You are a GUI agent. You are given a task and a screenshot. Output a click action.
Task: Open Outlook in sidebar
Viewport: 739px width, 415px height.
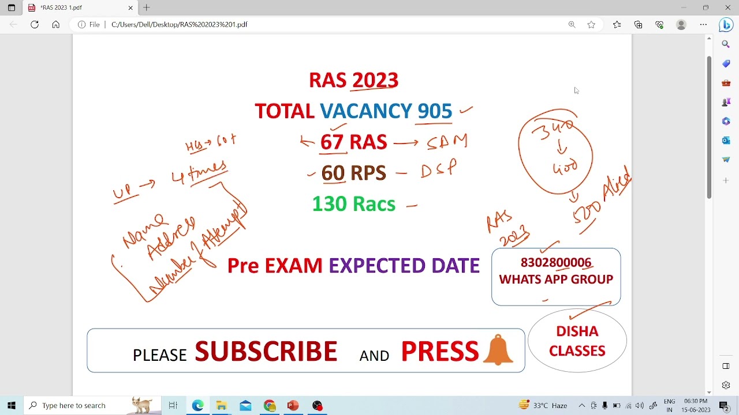point(726,140)
